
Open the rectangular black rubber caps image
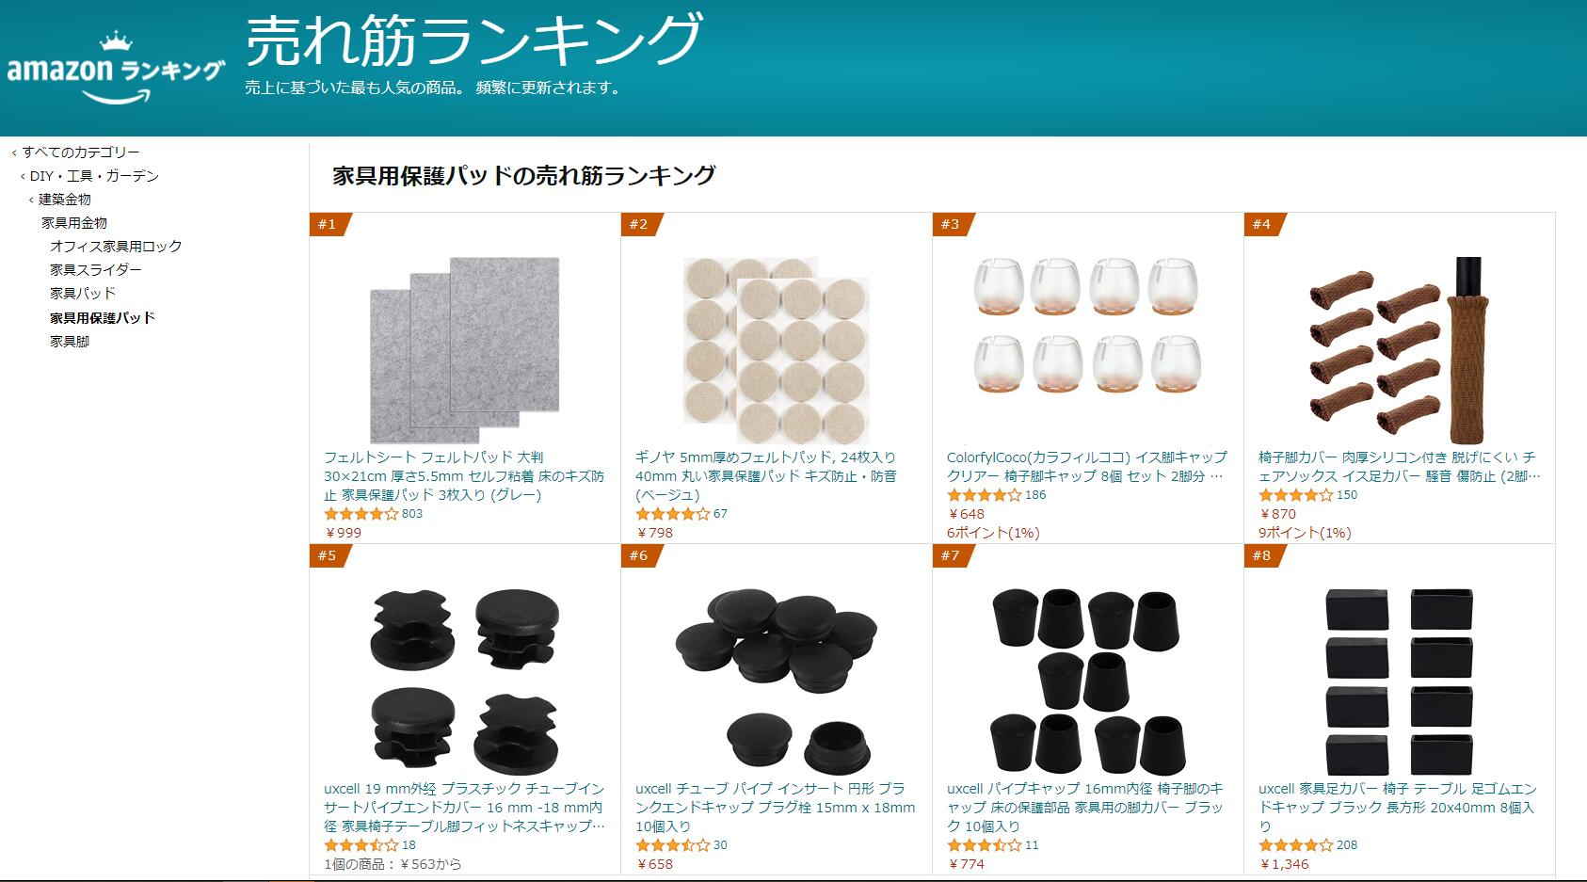tap(1399, 681)
